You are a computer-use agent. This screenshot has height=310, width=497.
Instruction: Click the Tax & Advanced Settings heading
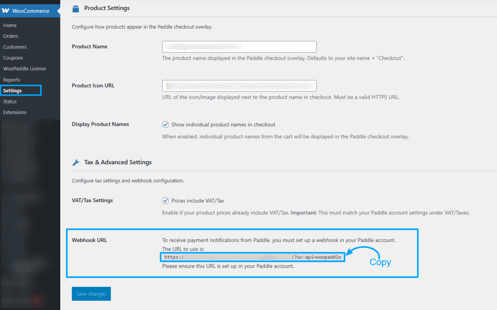(118, 162)
